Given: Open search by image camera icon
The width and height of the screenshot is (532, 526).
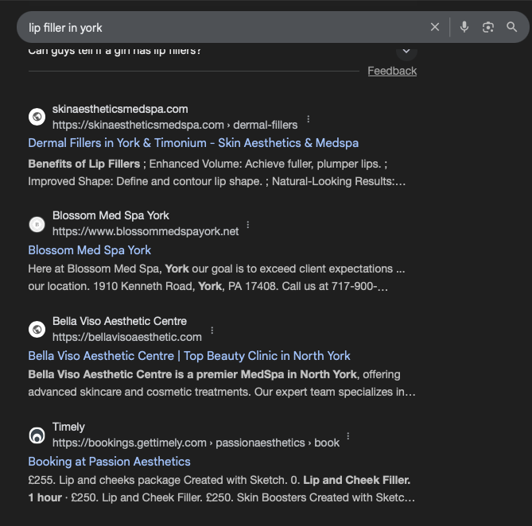Looking at the screenshot, I should coord(488,27).
